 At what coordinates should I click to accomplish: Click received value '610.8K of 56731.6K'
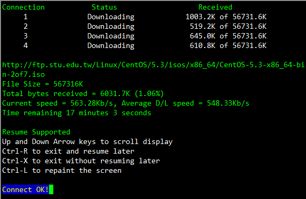click(x=228, y=45)
